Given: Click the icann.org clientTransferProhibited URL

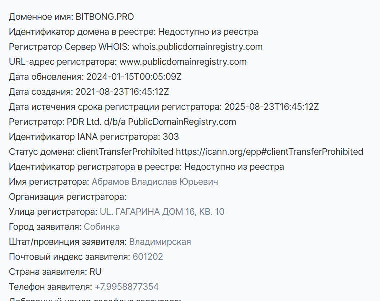Looking at the screenshot, I should pos(269,152).
